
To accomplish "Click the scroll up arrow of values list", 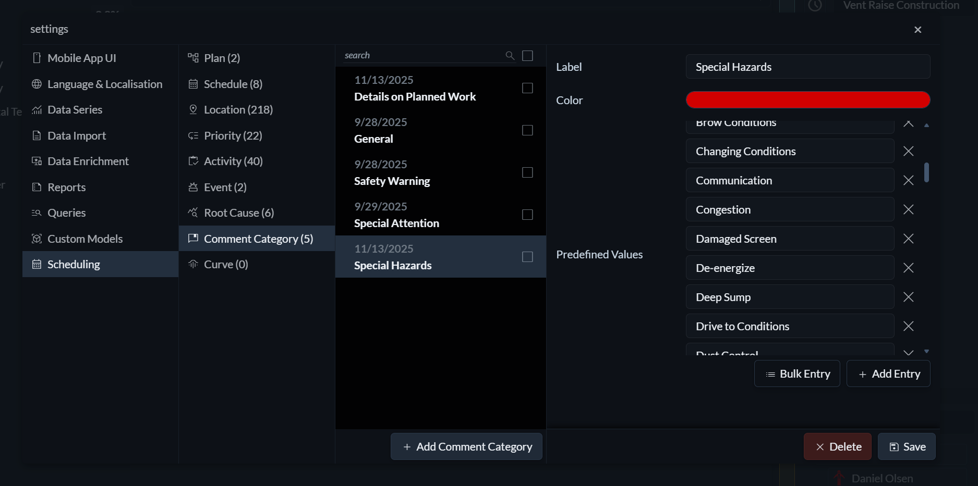I will coord(926,125).
